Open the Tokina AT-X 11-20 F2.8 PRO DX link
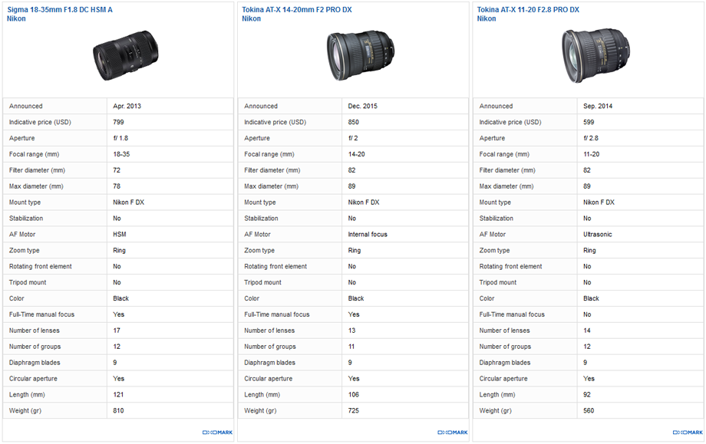 (x=528, y=9)
